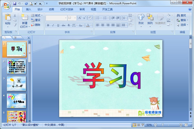The width and height of the screenshot is (194, 129).
Task: Click the Reset (重设) slide button
Action: [36, 20]
